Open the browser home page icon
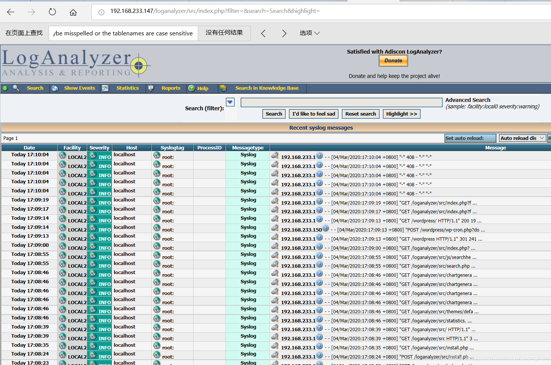Screen dimensions: 551x365 pyautogui.click(x=73, y=12)
